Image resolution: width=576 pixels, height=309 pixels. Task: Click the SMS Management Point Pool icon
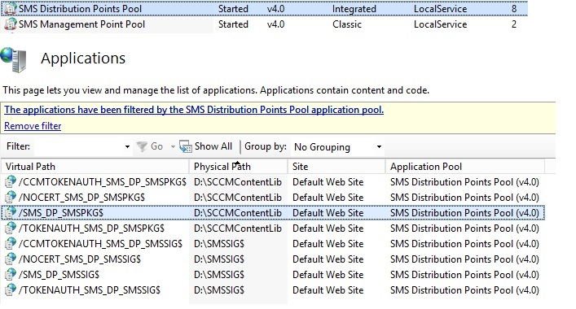pyautogui.click(x=11, y=24)
